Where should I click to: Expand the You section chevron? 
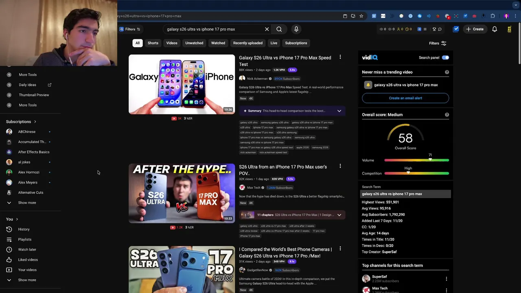click(x=17, y=219)
